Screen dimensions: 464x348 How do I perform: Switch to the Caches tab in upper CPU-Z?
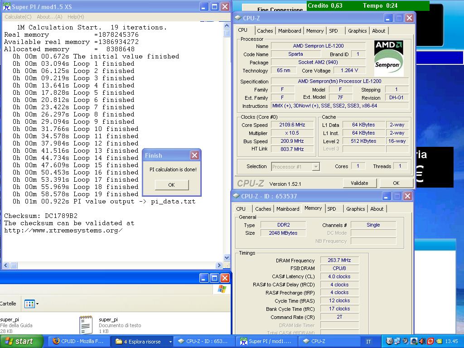265,31
